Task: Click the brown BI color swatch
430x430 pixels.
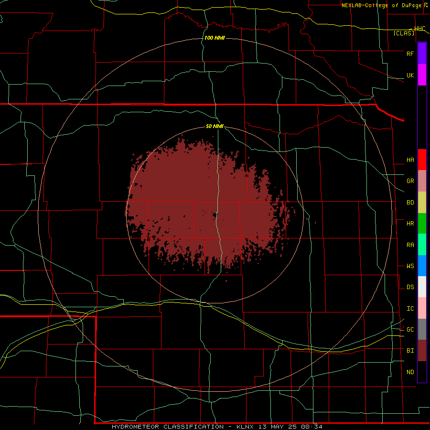Action: point(422,351)
